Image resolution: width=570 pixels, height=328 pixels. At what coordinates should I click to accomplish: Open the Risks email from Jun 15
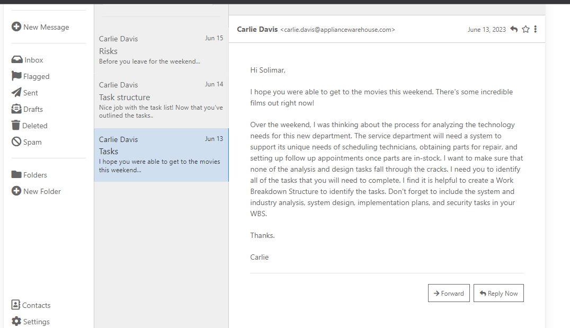click(x=161, y=50)
